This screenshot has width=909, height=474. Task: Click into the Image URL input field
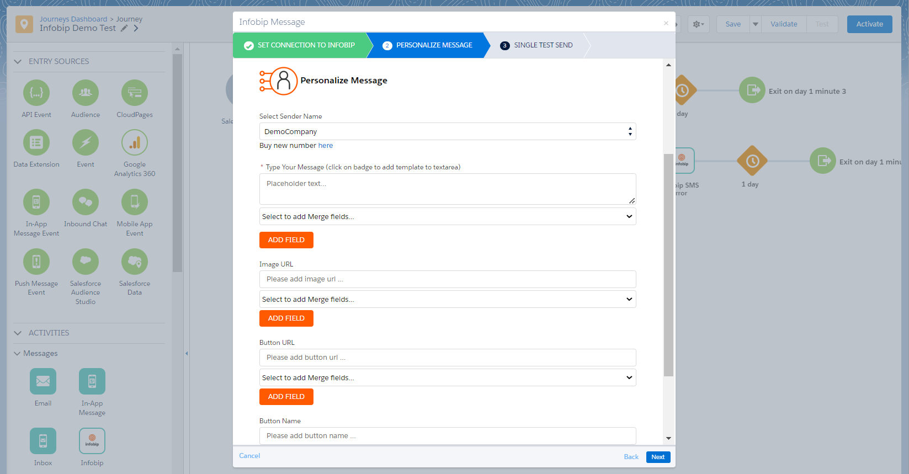tap(447, 279)
